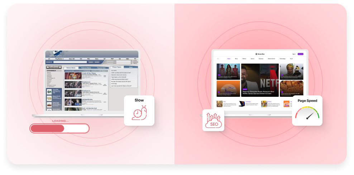Screen dimensions: 354x175
Task: Open the Sports menu on the news site
Action: pos(252,59)
